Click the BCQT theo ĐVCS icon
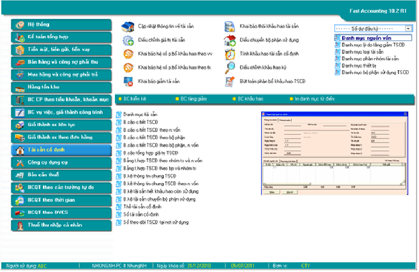 (x=20, y=213)
